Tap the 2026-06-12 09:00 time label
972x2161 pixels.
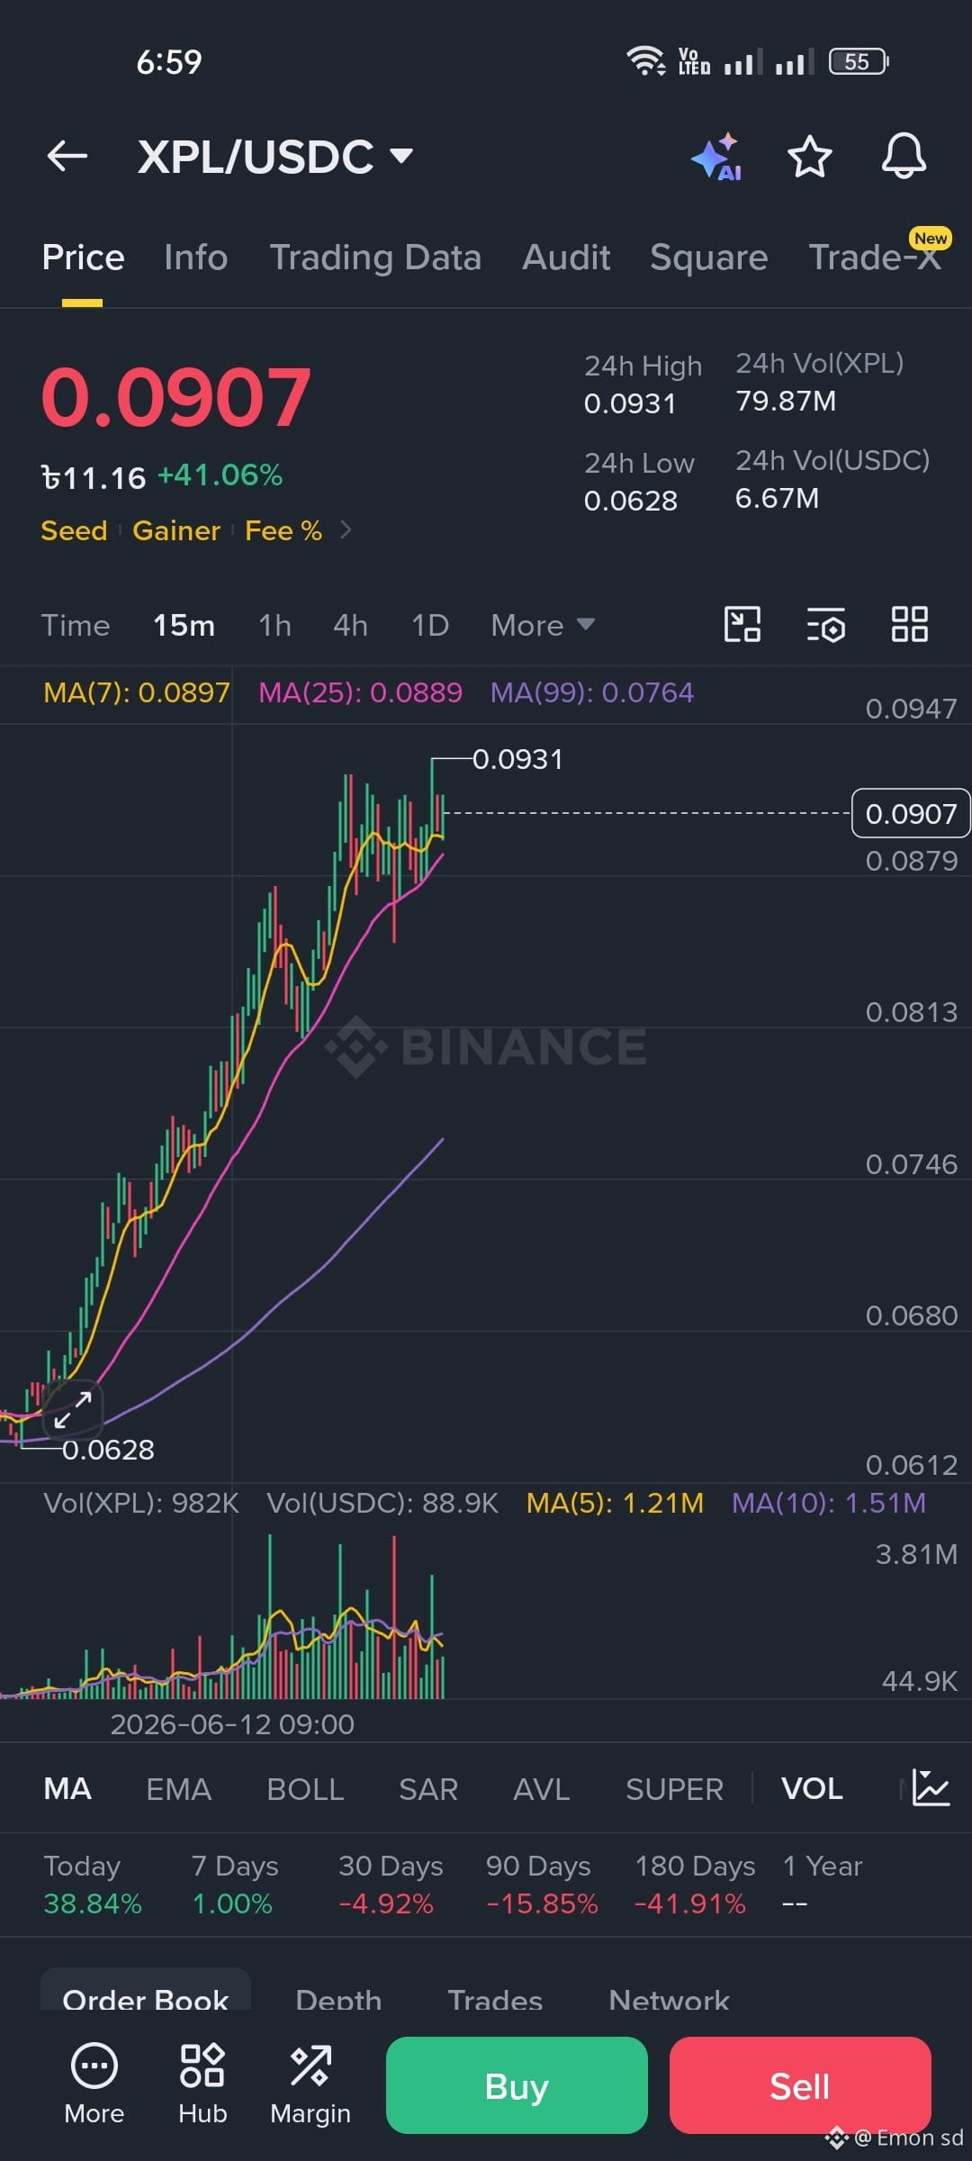point(232,1724)
